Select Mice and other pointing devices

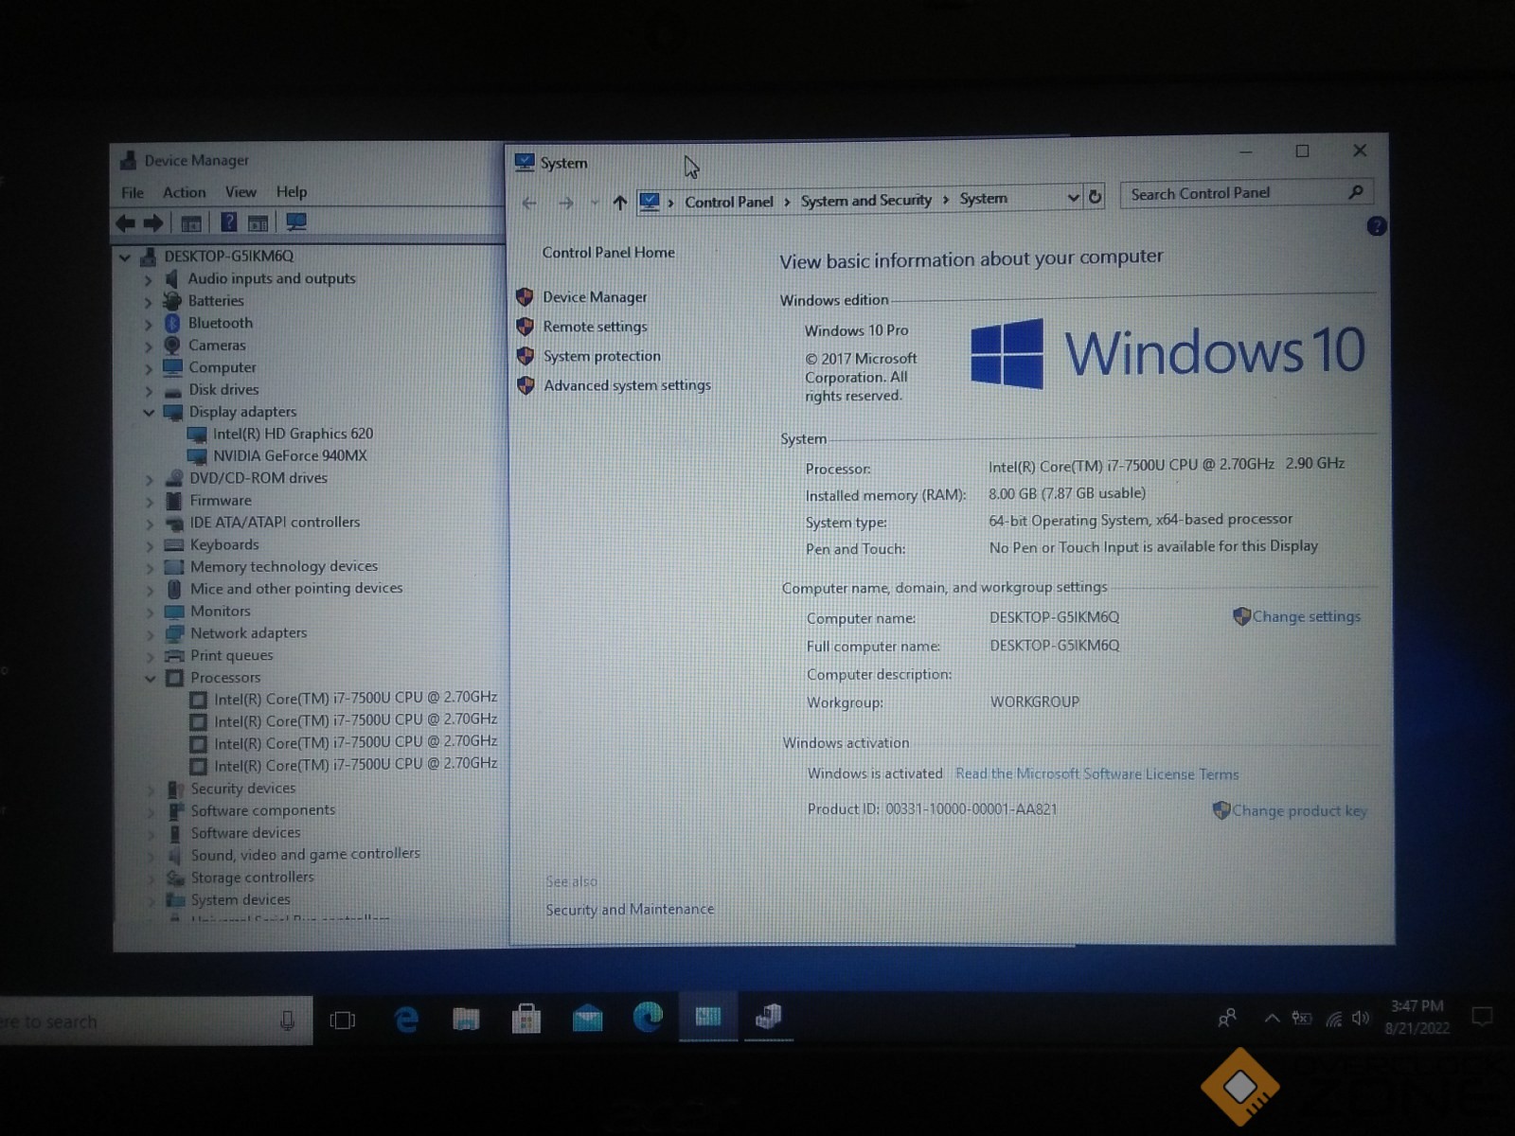point(296,589)
